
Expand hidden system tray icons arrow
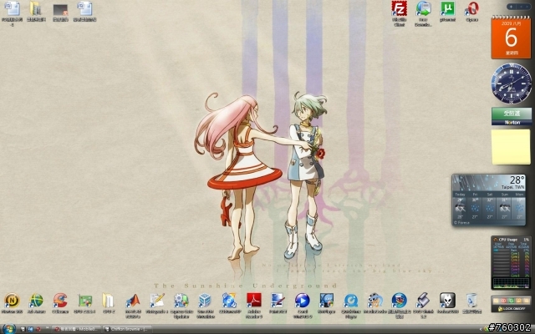pos(481,329)
